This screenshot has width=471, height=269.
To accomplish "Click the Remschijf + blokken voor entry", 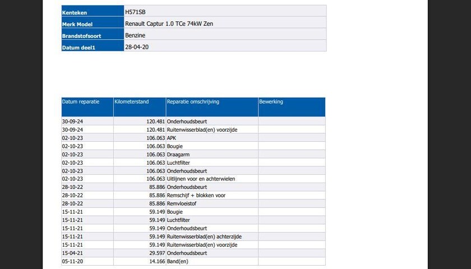I will click(x=196, y=196).
